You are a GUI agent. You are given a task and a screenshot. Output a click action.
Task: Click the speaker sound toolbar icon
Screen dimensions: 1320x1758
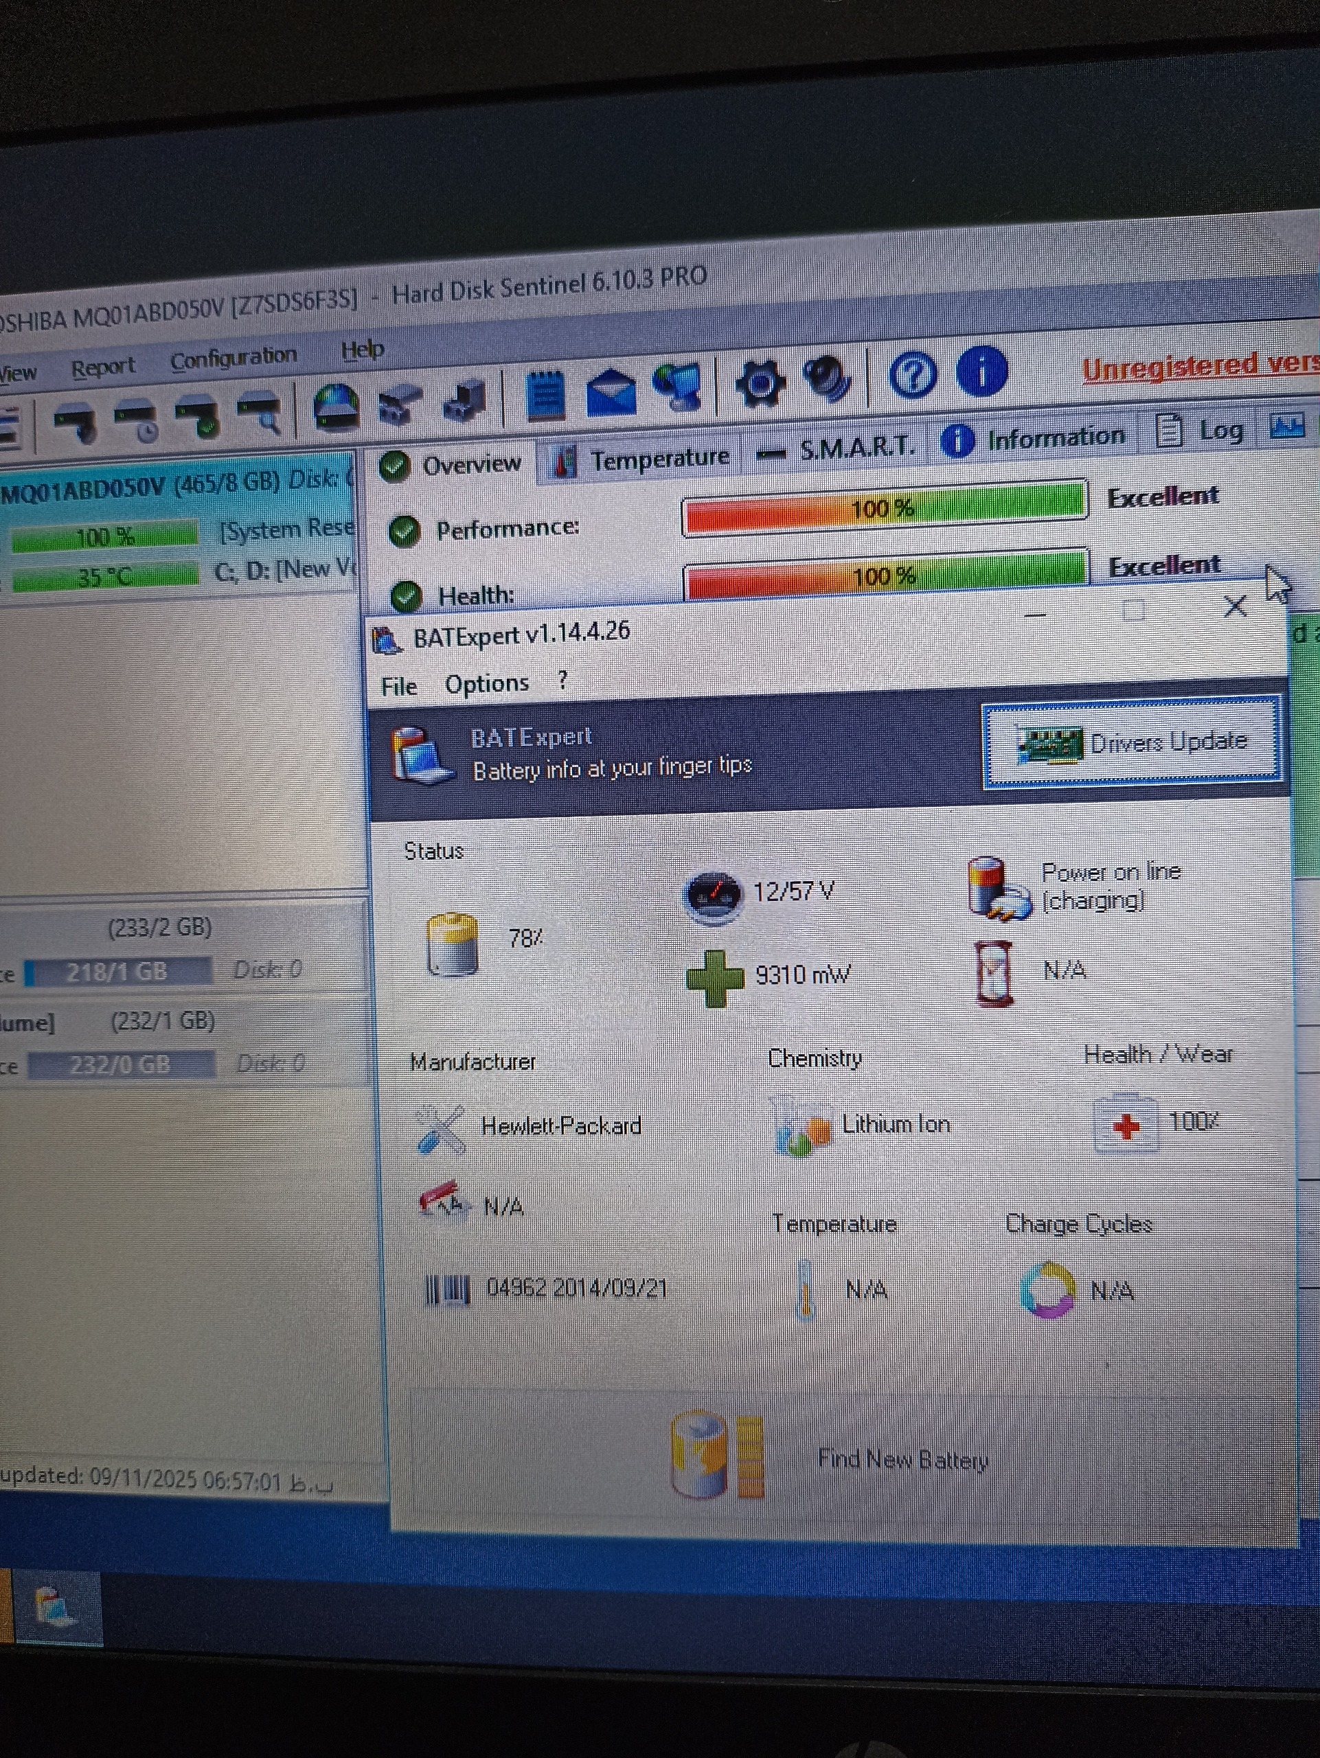(828, 379)
